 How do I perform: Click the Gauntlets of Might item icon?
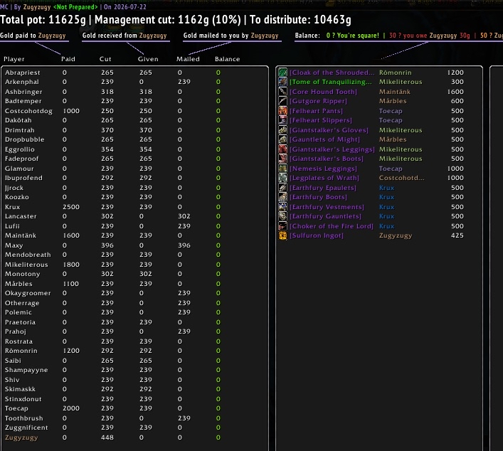pos(282,139)
